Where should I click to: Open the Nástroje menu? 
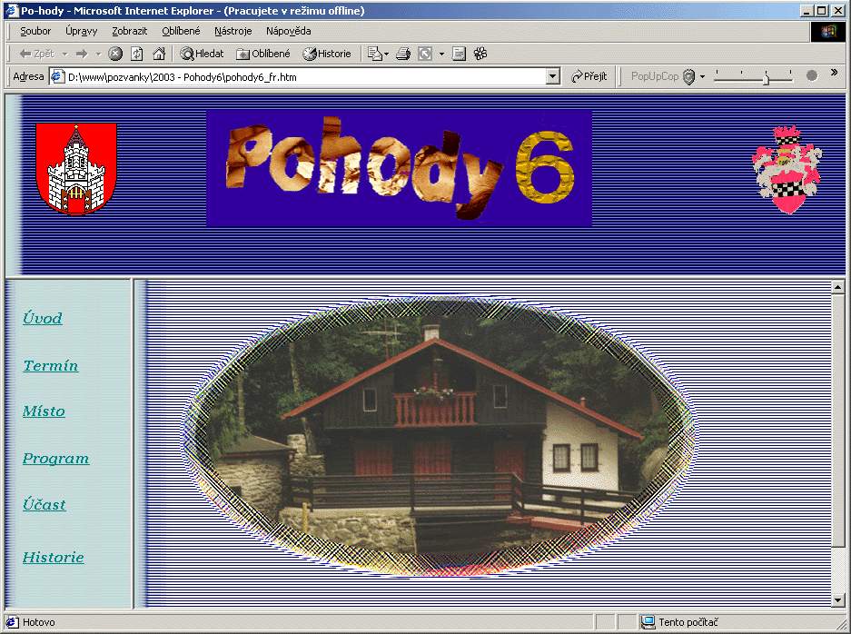click(233, 31)
